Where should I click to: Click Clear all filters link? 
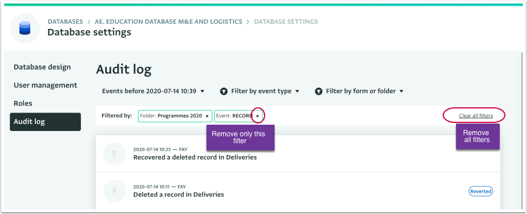476,116
